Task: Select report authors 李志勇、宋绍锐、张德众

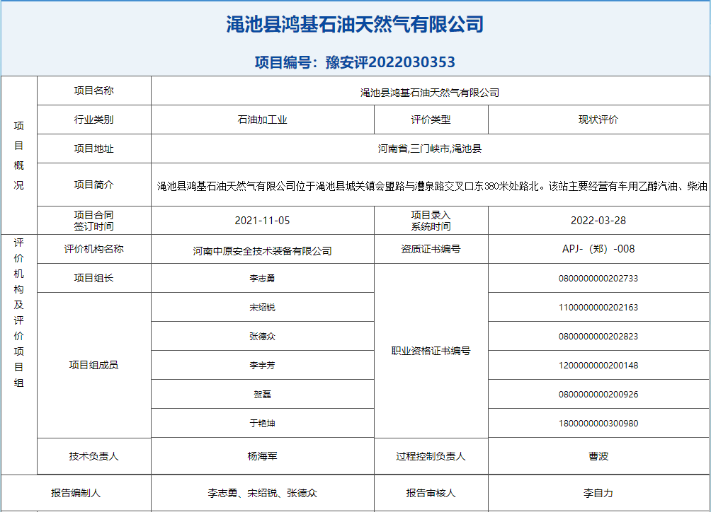Action: pos(262,493)
